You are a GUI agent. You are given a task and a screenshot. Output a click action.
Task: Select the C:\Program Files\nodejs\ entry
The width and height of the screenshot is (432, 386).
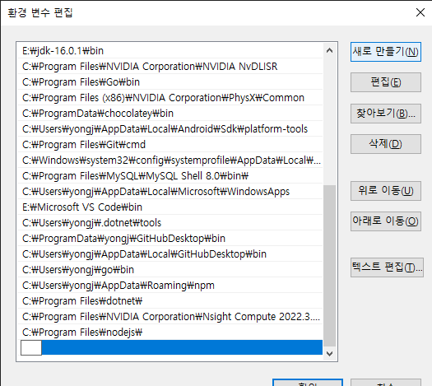pyautogui.click(x=170, y=333)
